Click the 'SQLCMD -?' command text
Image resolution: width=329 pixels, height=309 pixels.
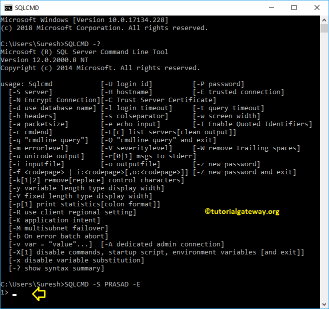tap(82, 44)
